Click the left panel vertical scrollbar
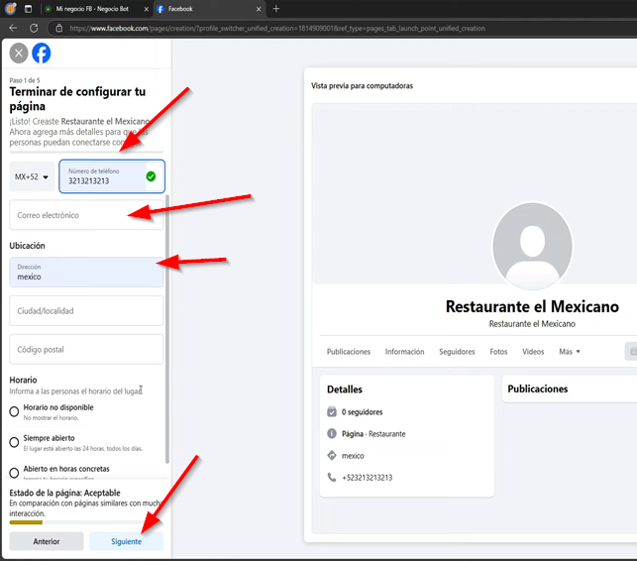This screenshot has height=561, width=637. pyautogui.click(x=167, y=329)
